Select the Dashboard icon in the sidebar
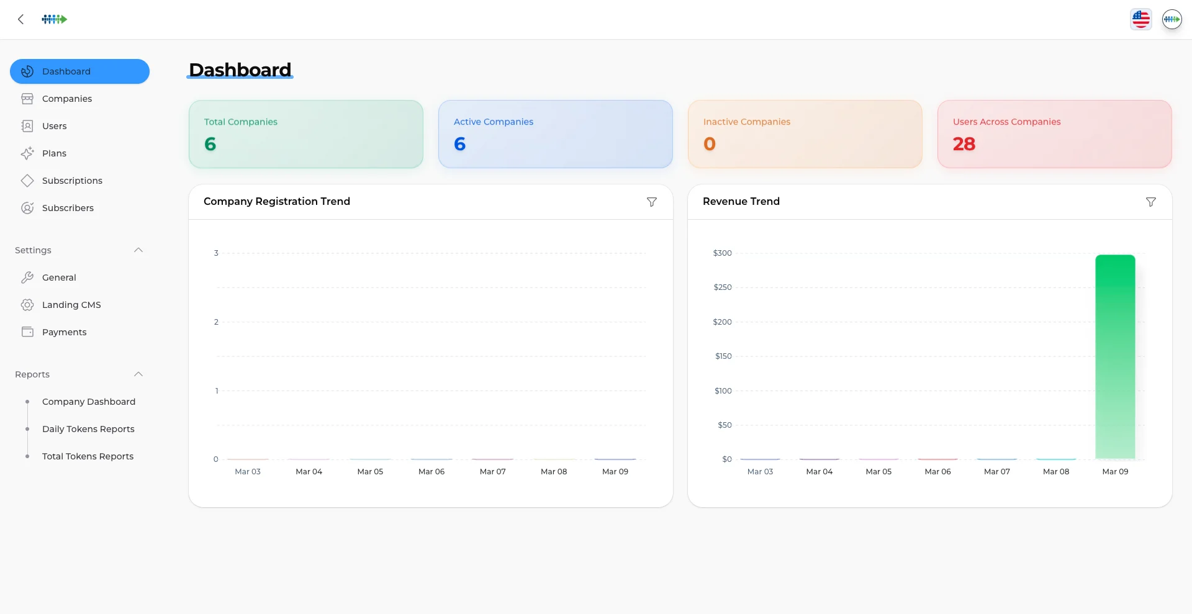Screen dimensions: 1192x614 pos(27,71)
